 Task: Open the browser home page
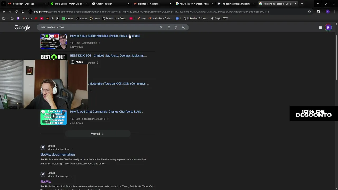pyautogui.click(x=23, y=12)
